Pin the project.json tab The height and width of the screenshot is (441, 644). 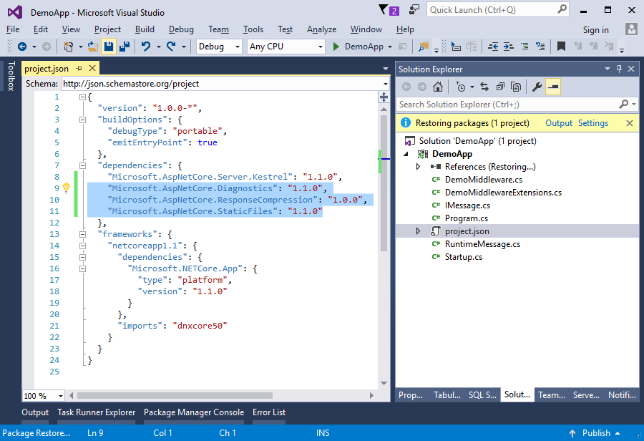tap(79, 68)
